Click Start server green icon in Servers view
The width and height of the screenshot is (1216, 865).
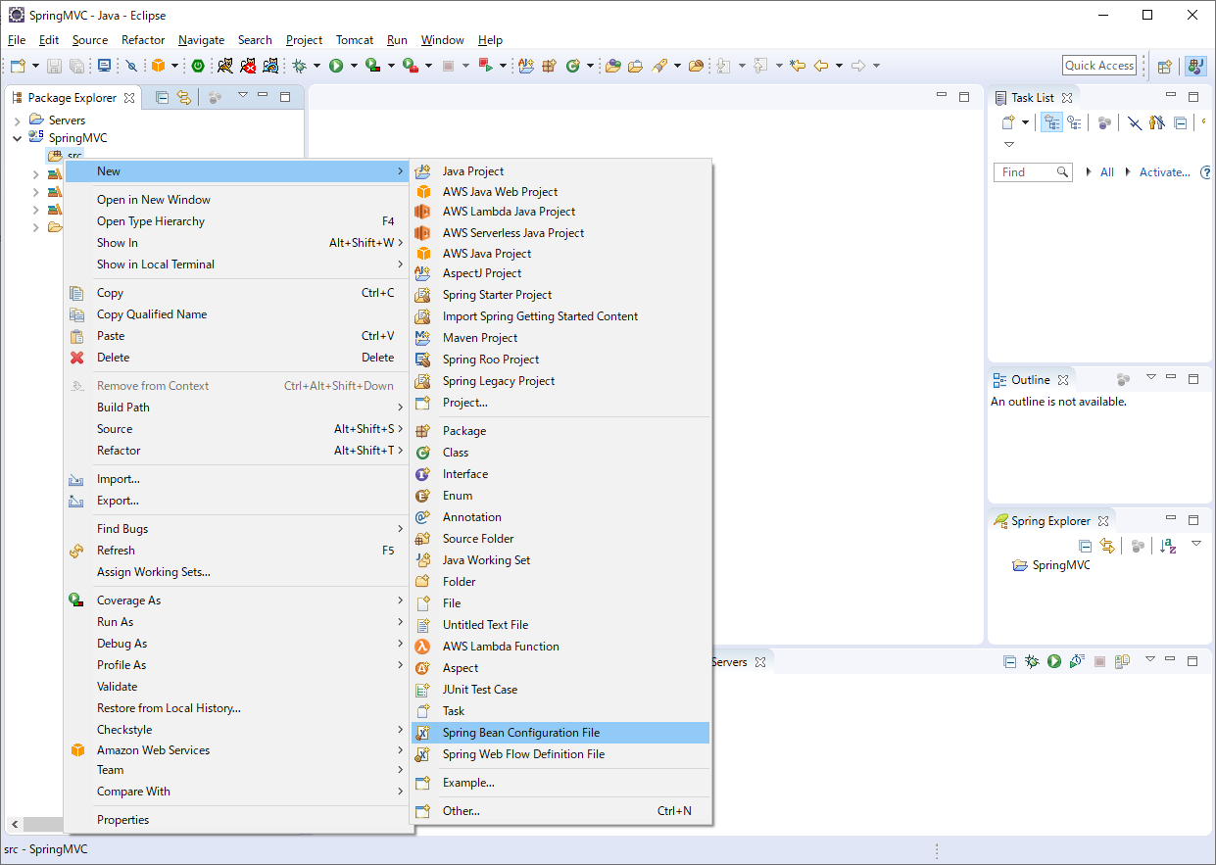pyautogui.click(x=1054, y=661)
